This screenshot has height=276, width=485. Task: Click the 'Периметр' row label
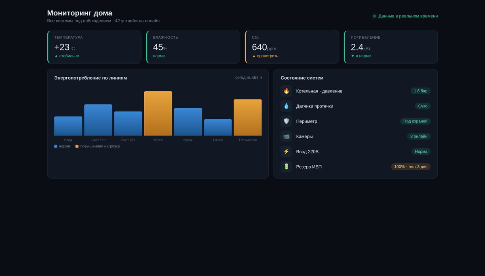click(x=307, y=121)
